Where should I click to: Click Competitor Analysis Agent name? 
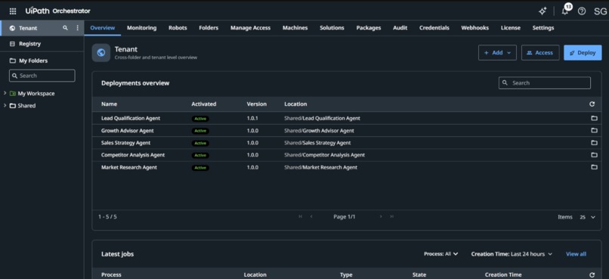coord(133,155)
